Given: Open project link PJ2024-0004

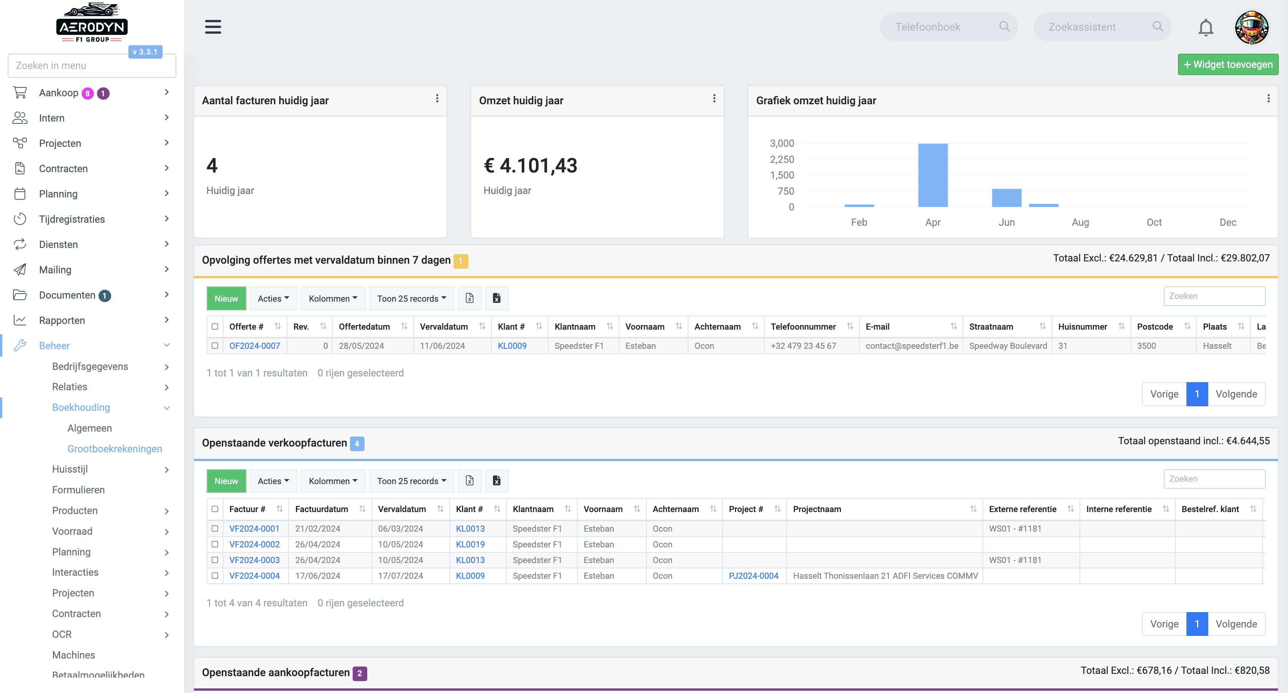Looking at the screenshot, I should pyautogui.click(x=754, y=575).
